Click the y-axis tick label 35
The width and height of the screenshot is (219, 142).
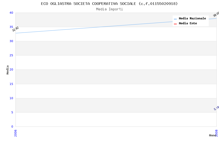tap(11, 27)
